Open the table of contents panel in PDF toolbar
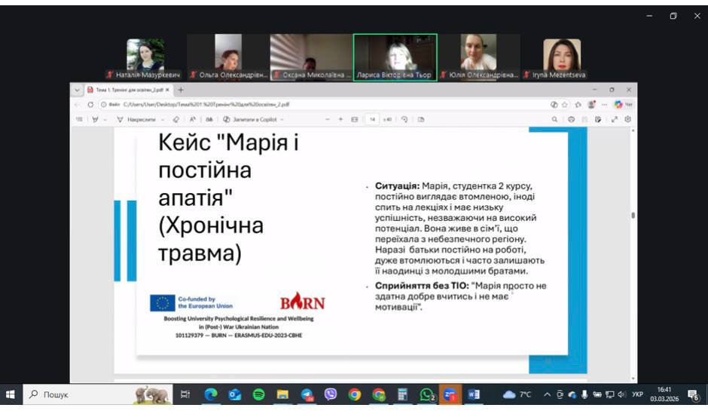 [80, 119]
